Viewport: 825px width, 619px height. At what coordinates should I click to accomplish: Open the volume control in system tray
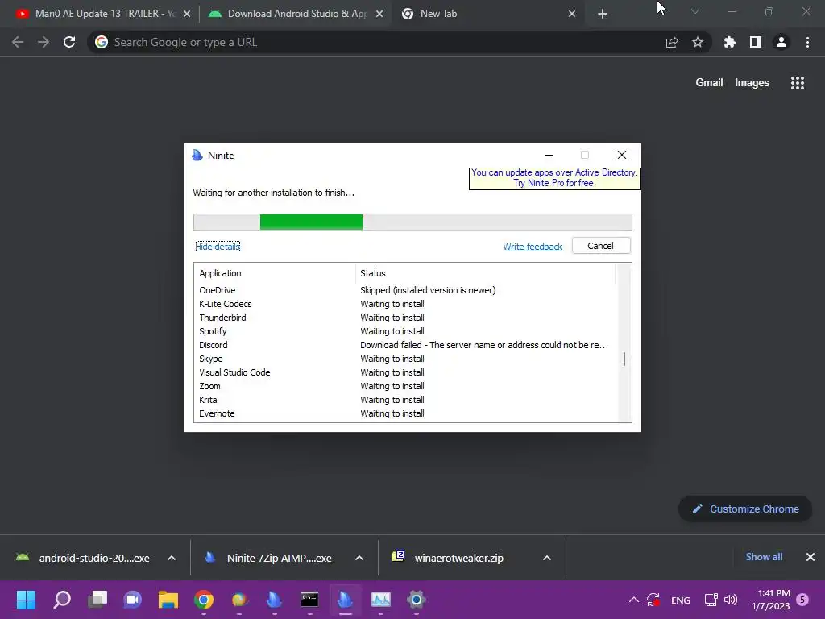pos(731,600)
